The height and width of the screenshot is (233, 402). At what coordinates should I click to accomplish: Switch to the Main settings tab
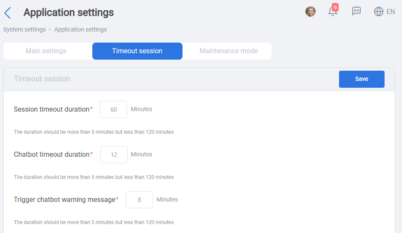click(x=46, y=51)
